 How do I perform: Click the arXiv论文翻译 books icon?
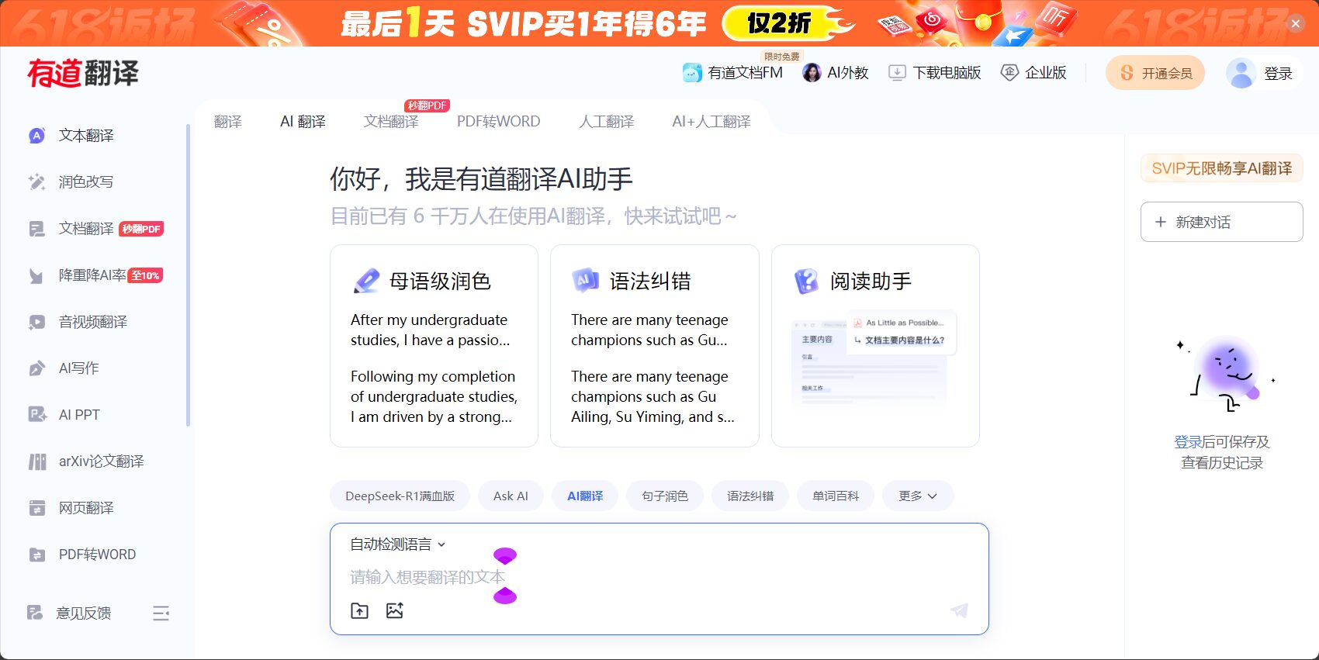36,461
